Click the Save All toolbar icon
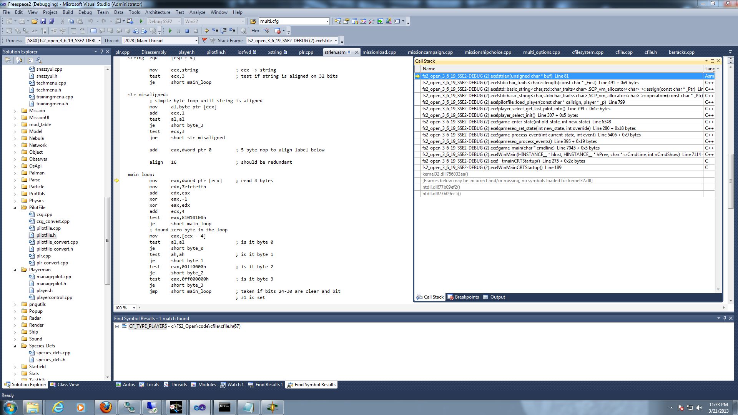Viewport: 738px width, 415px height. coord(51,21)
